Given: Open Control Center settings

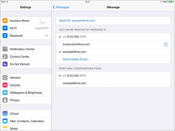Looking at the screenshot, I should tap(26, 56).
